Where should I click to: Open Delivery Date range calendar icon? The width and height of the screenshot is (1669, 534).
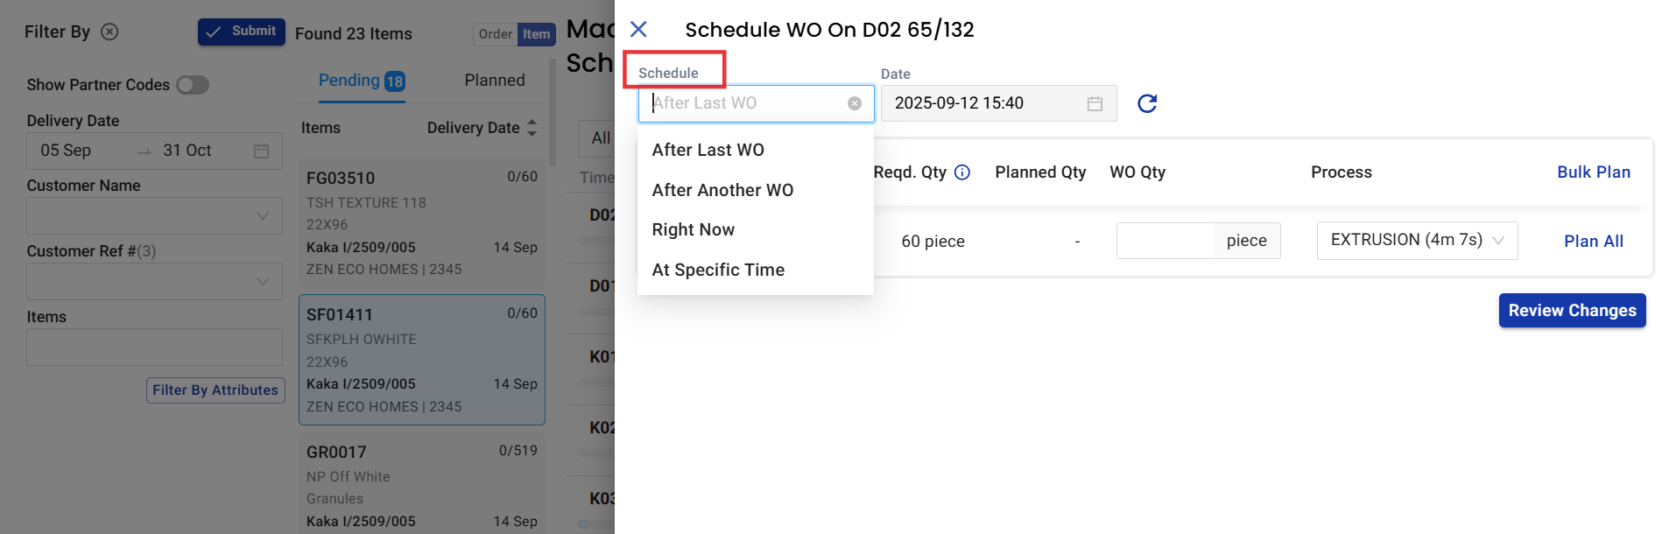pos(261,151)
